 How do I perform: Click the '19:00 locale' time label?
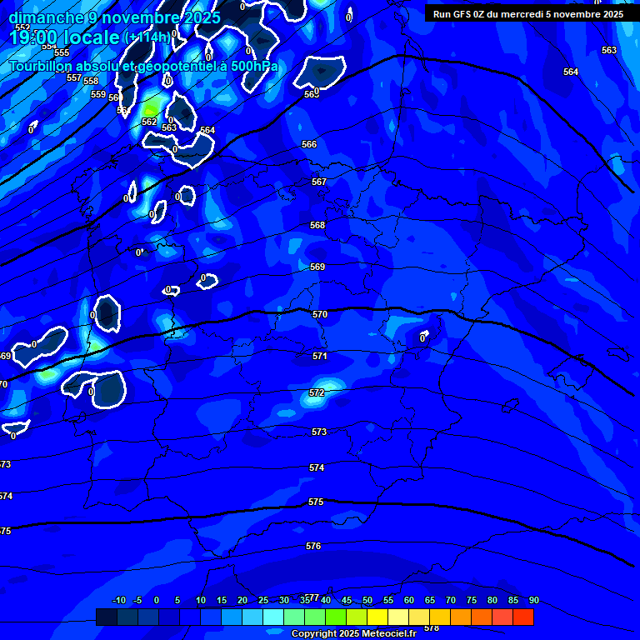[x=64, y=37]
